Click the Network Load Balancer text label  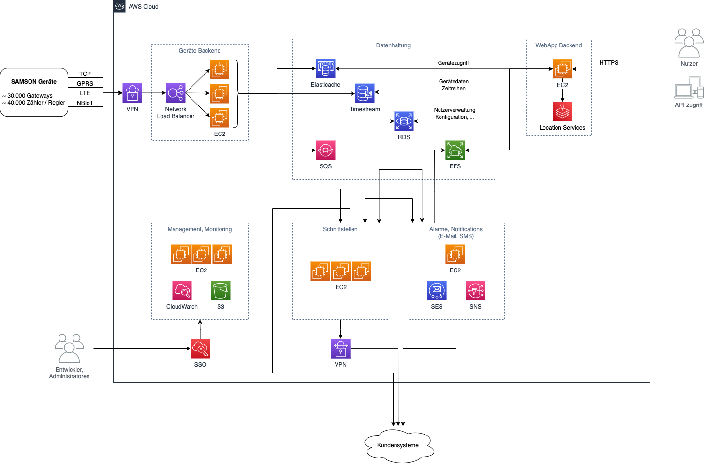coord(176,113)
